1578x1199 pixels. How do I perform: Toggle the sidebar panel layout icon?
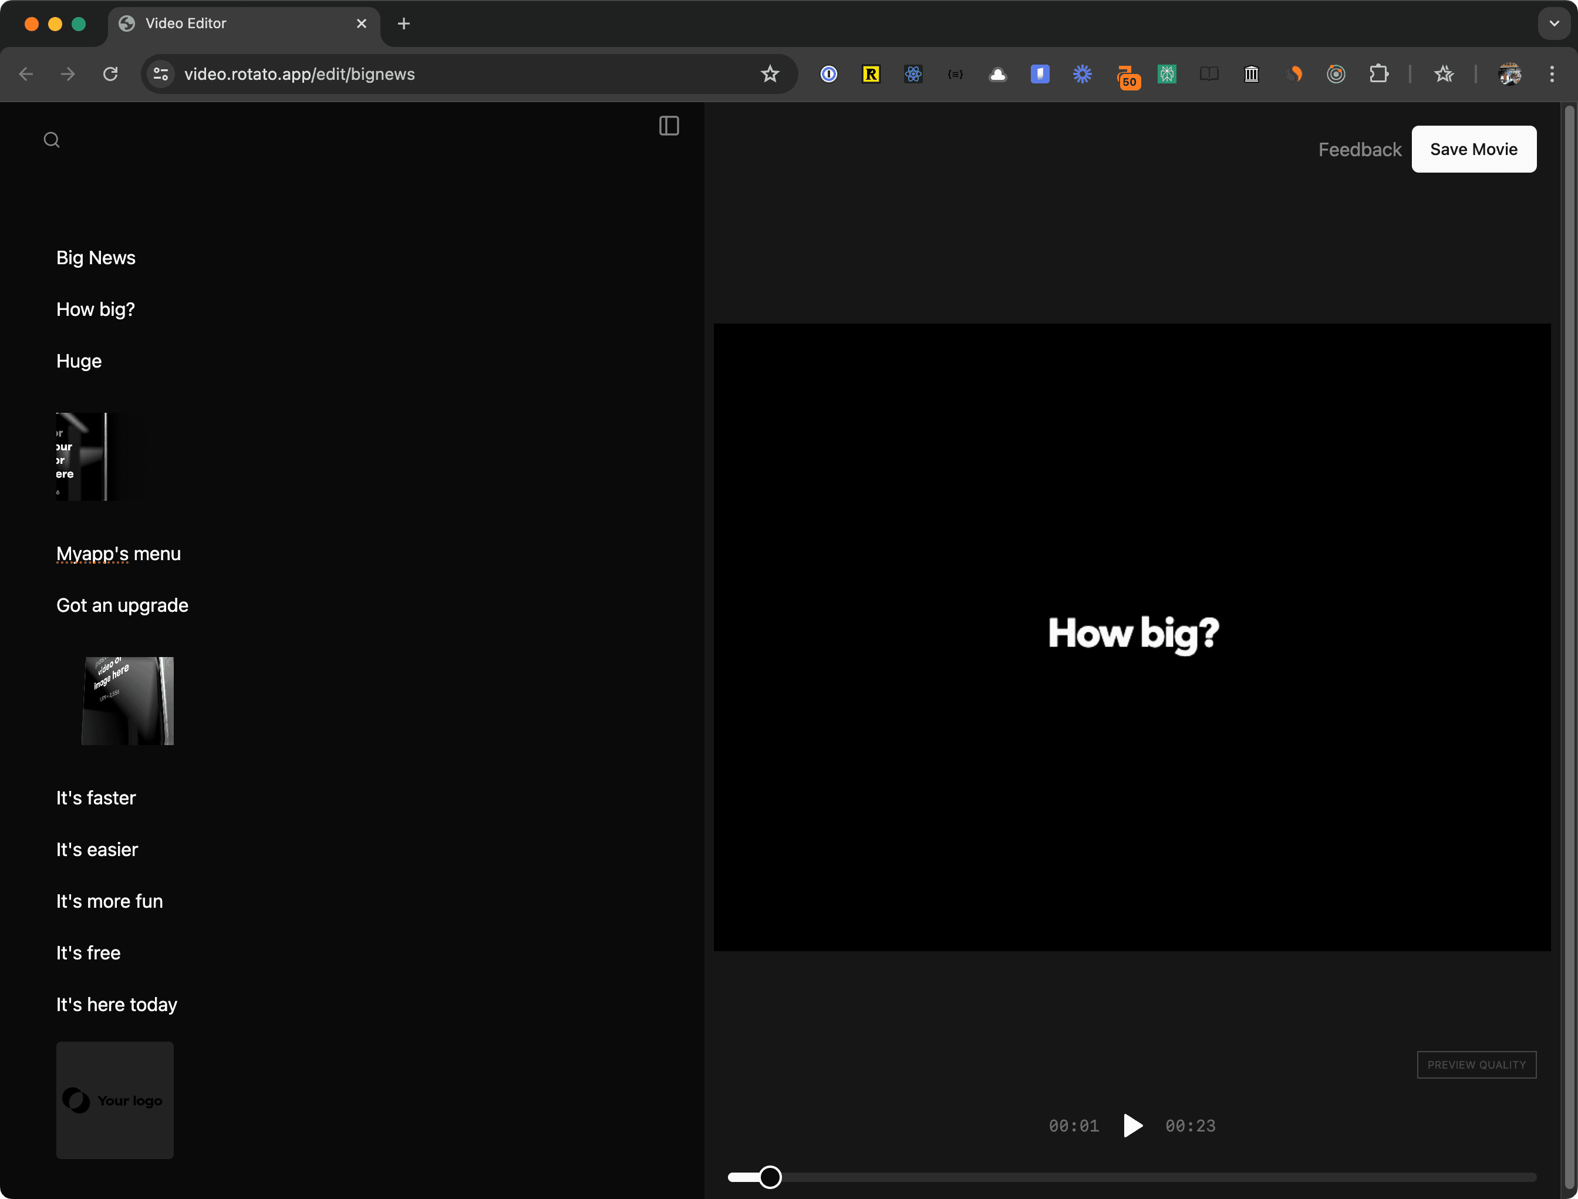click(669, 126)
